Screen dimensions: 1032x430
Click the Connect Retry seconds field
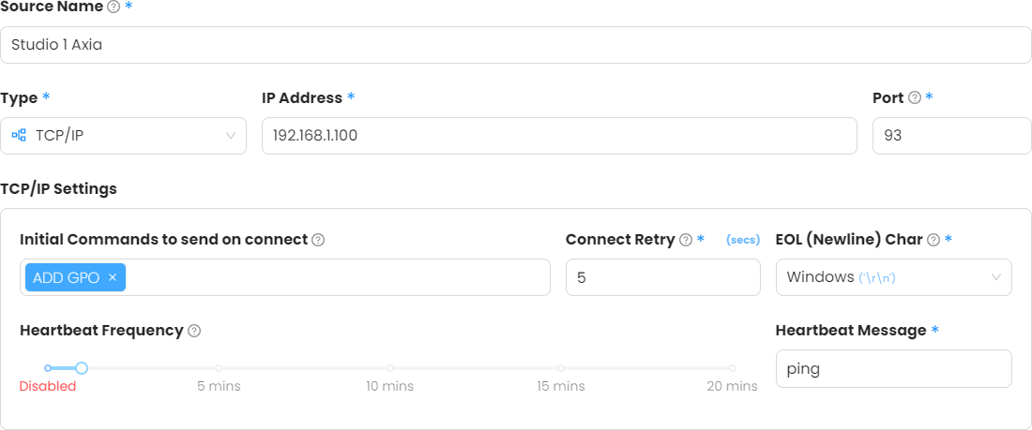(x=662, y=277)
